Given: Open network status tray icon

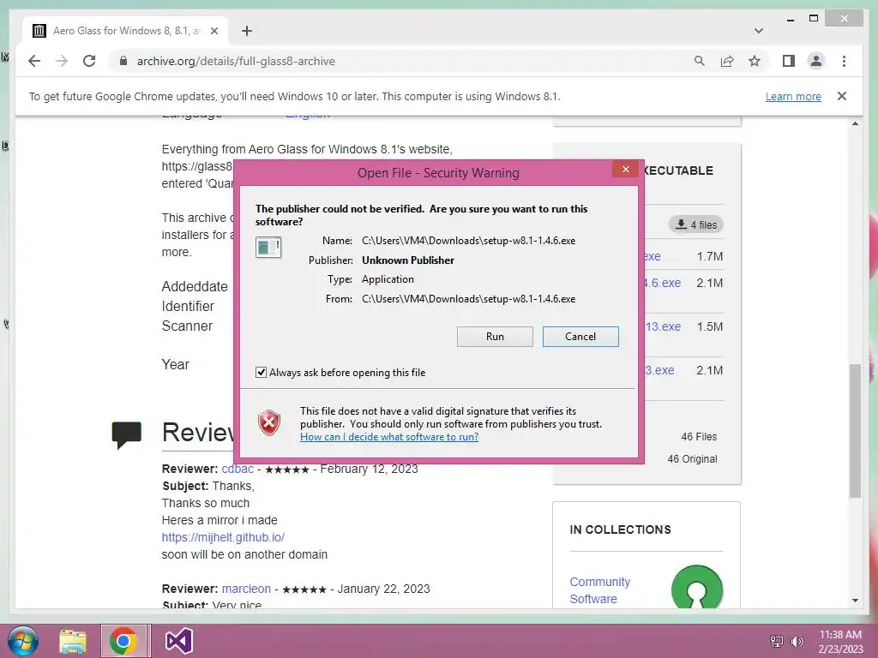Looking at the screenshot, I should pyautogui.click(x=777, y=641).
